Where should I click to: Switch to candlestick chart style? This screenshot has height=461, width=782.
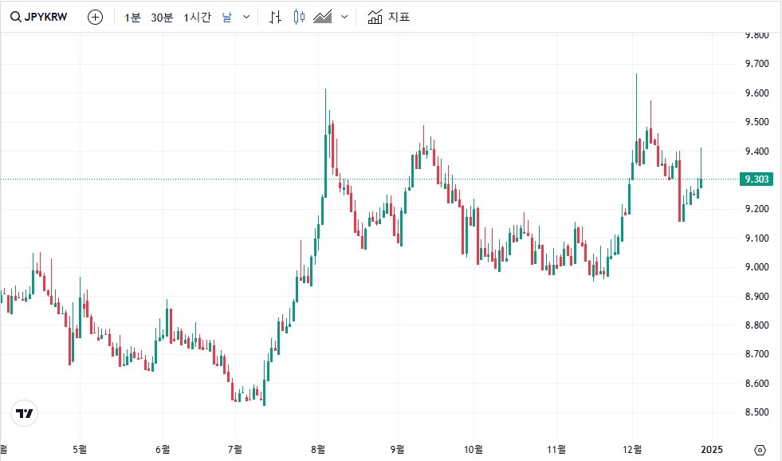click(299, 18)
